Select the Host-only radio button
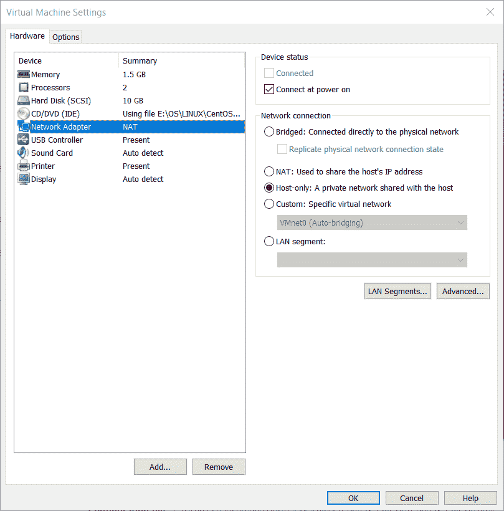 click(x=269, y=188)
